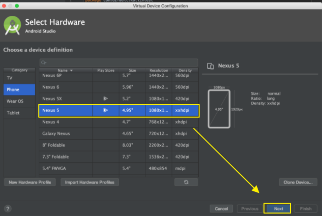Select the Phone category
This screenshot has width=322, height=216.
pyautogui.click(x=19, y=90)
